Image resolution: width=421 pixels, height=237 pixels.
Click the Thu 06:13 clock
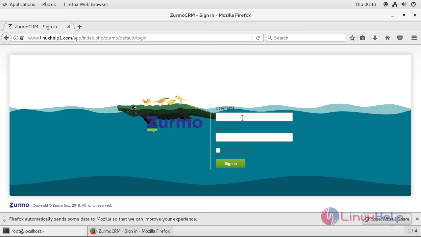click(366, 4)
